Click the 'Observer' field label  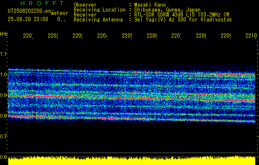coord(85,5)
